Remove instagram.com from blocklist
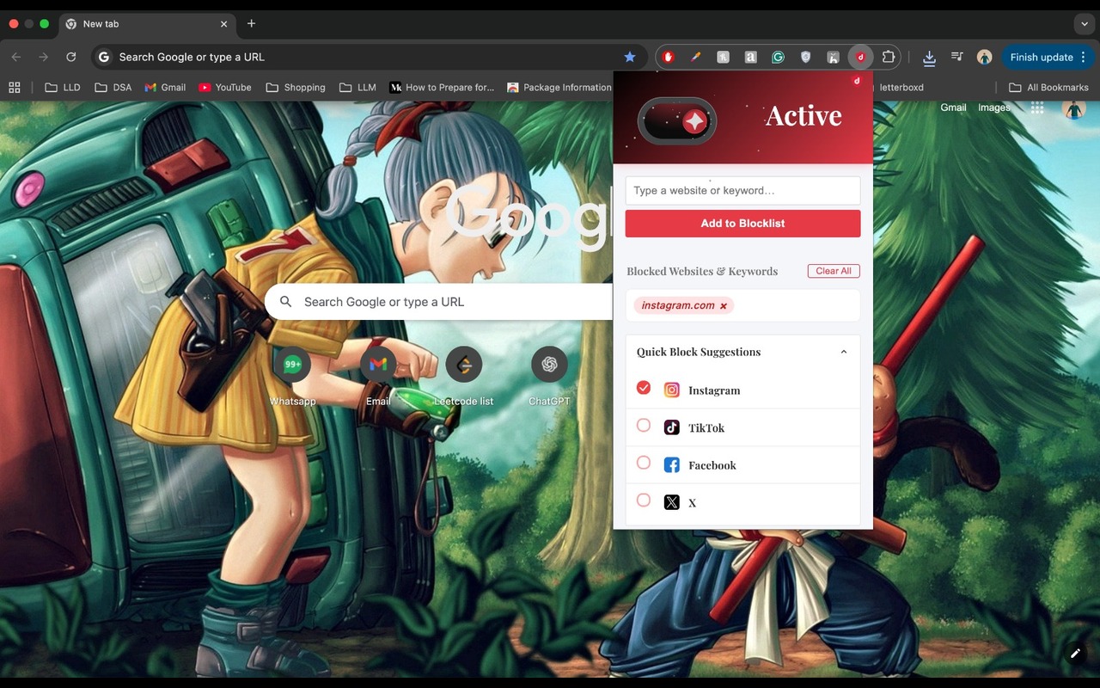 coord(723,306)
